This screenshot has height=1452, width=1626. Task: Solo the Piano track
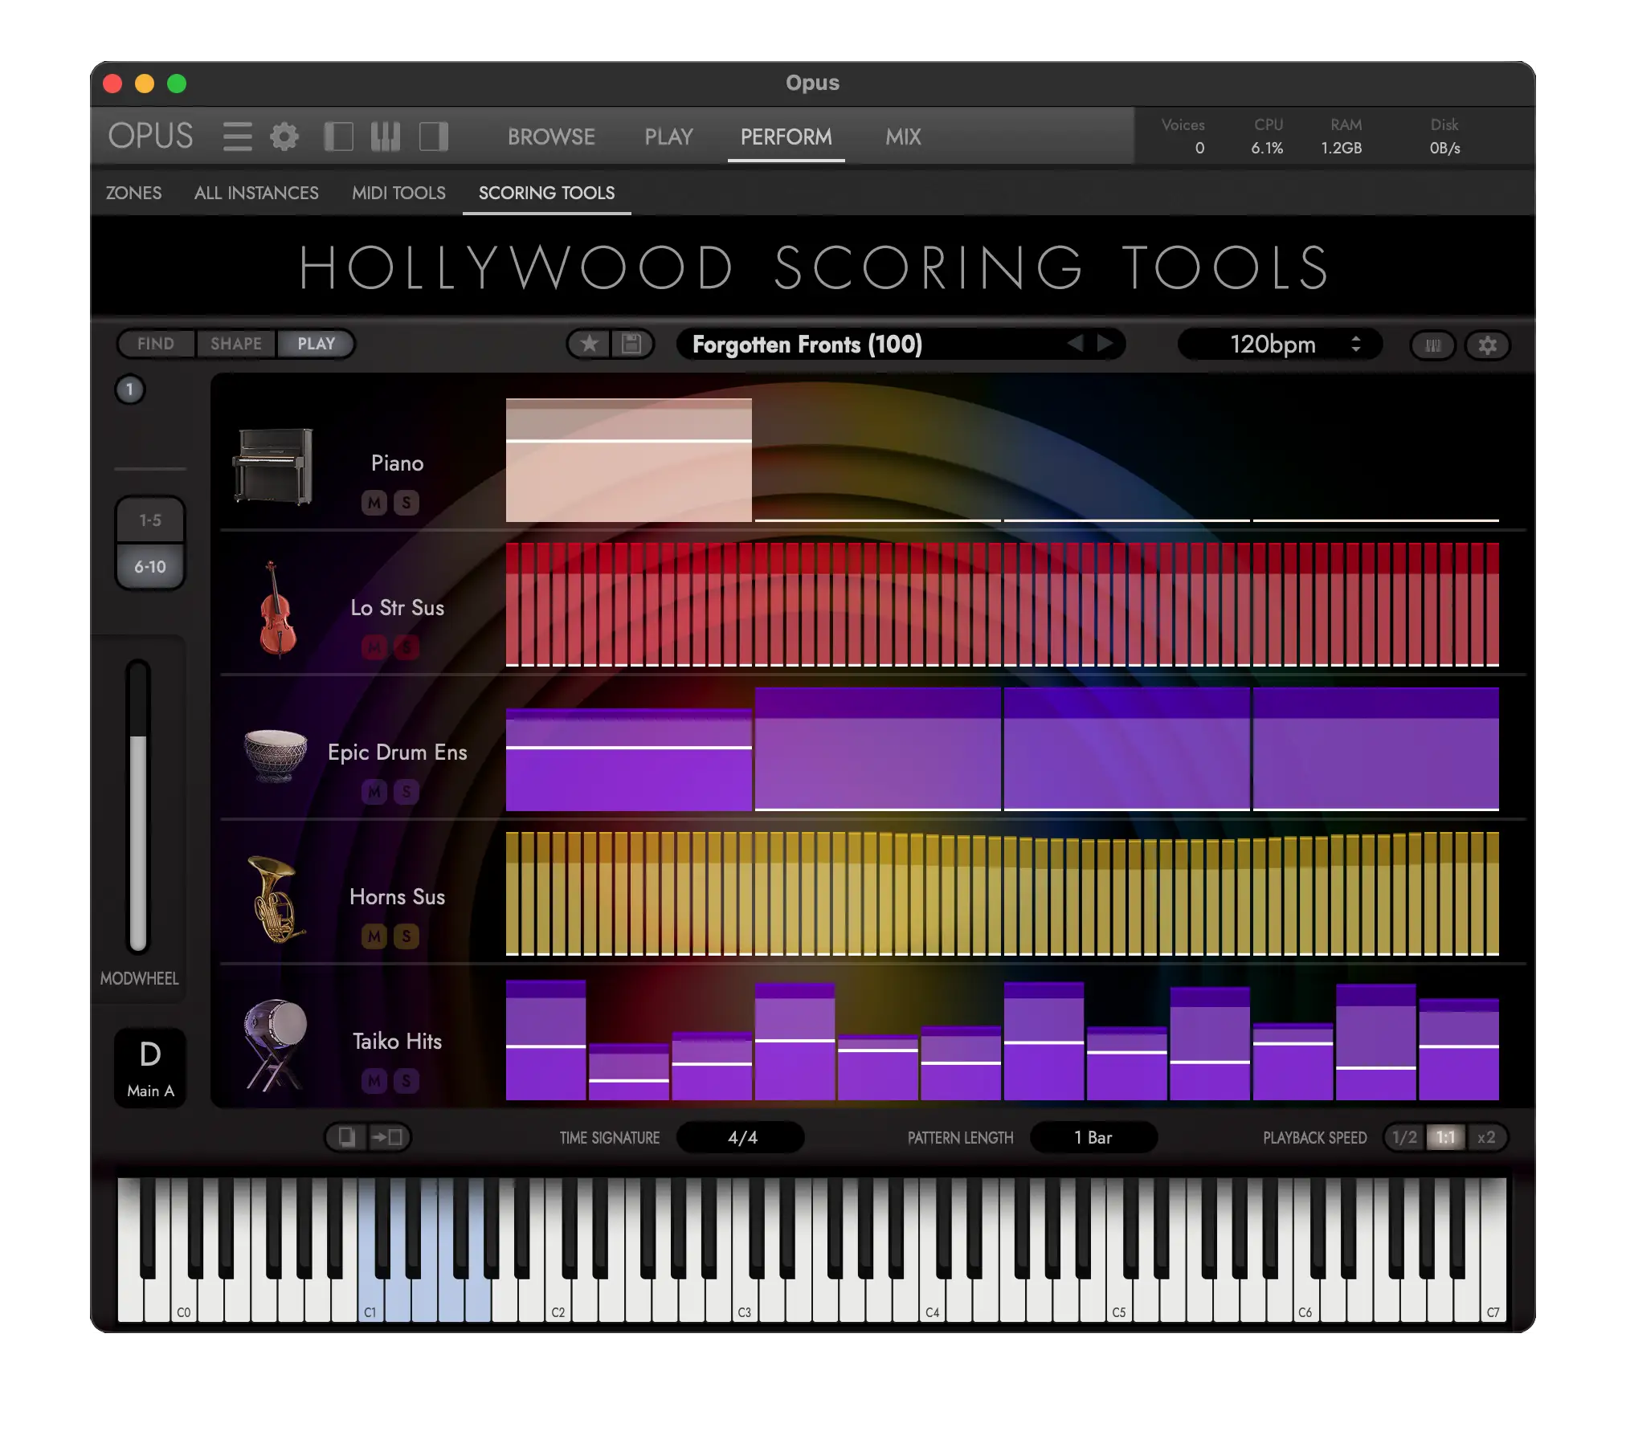[406, 503]
